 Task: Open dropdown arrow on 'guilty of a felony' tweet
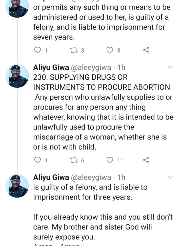click(x=170, y=177)
